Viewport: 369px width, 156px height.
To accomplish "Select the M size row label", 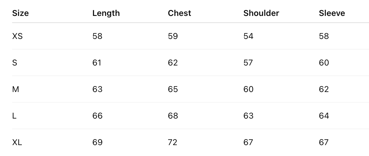I will tap(16, 89).
